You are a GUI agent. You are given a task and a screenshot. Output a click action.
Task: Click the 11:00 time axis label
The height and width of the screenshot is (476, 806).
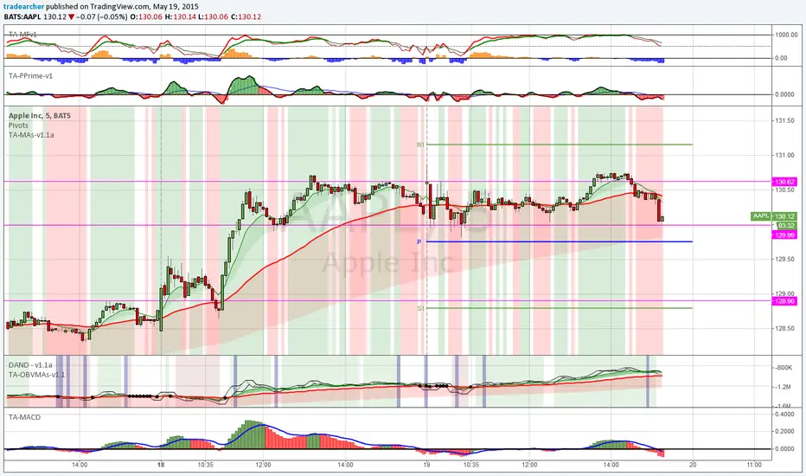click(x=754, y=465)
